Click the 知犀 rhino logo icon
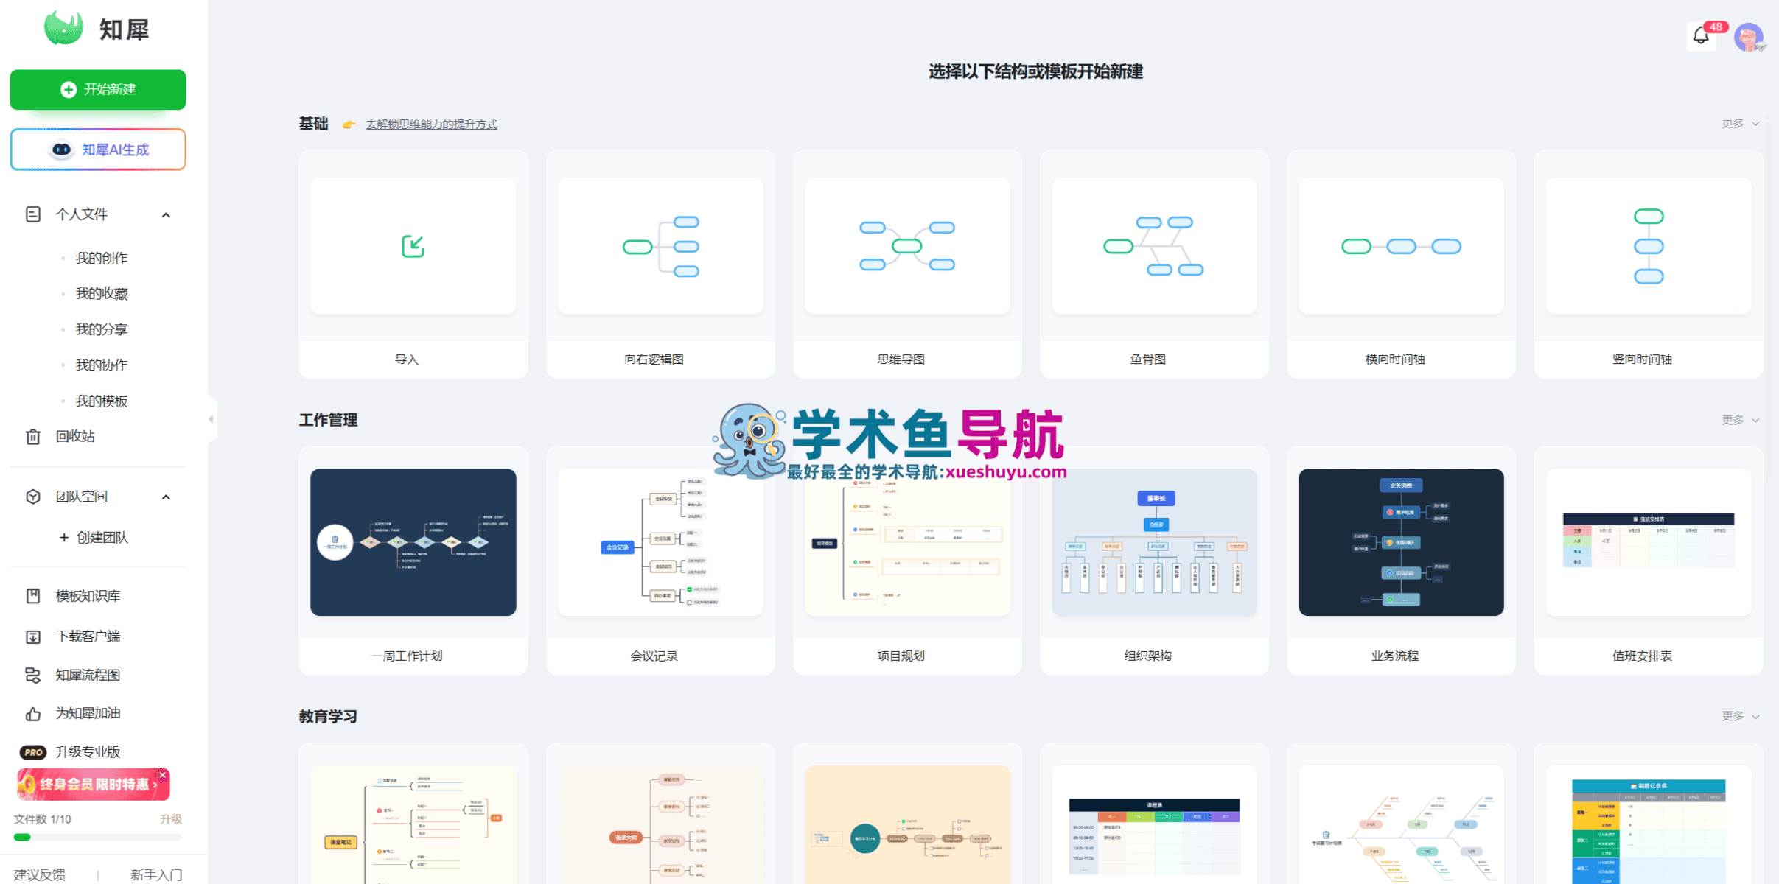Viewport: 1779px width, 884px height. [x=63, y=29]
